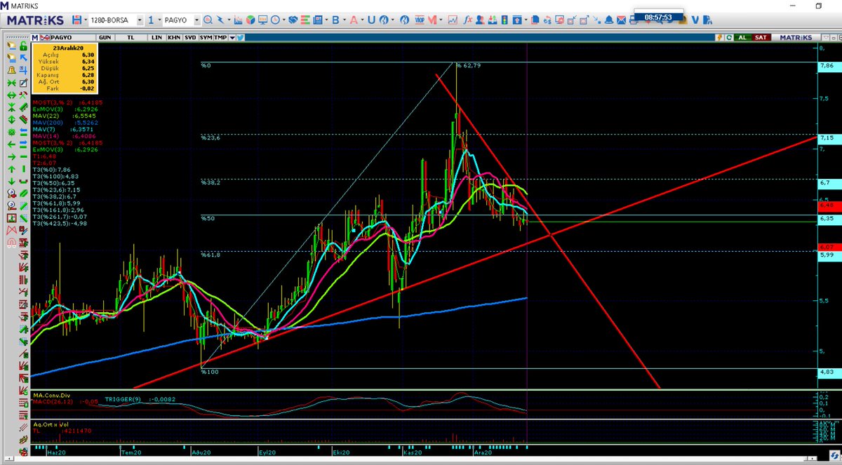Expand the red M icon dropdown arrow
Viewport: 842px width, 465px height.
point(441,20)
